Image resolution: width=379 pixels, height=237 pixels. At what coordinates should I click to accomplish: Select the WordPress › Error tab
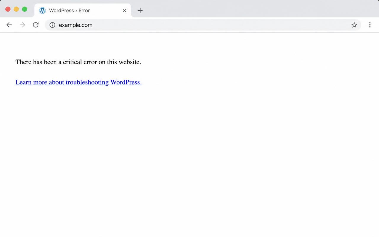[x=83, y=10]
